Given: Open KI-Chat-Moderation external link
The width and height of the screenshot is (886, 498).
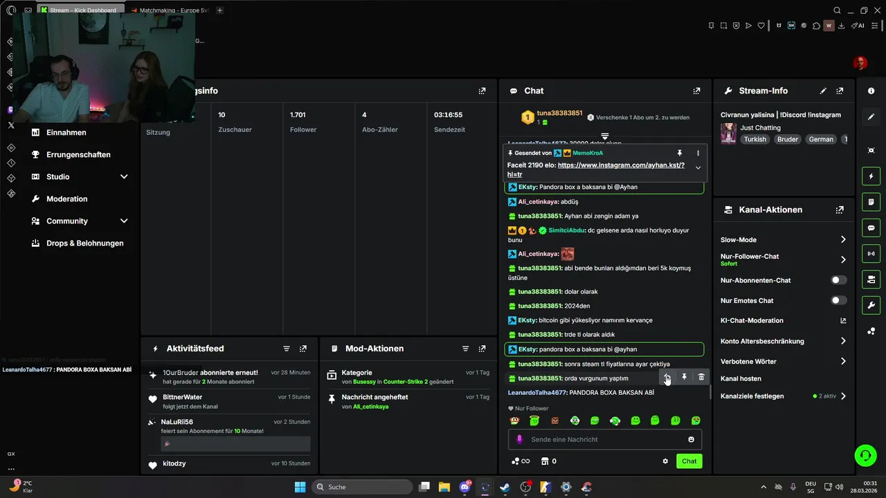Looking at the screenshot, I should click(x=843, y=320).
